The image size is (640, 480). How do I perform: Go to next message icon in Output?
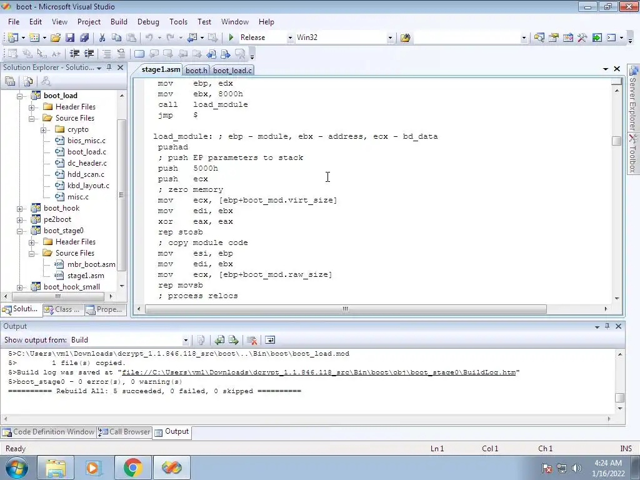point(234,340)
